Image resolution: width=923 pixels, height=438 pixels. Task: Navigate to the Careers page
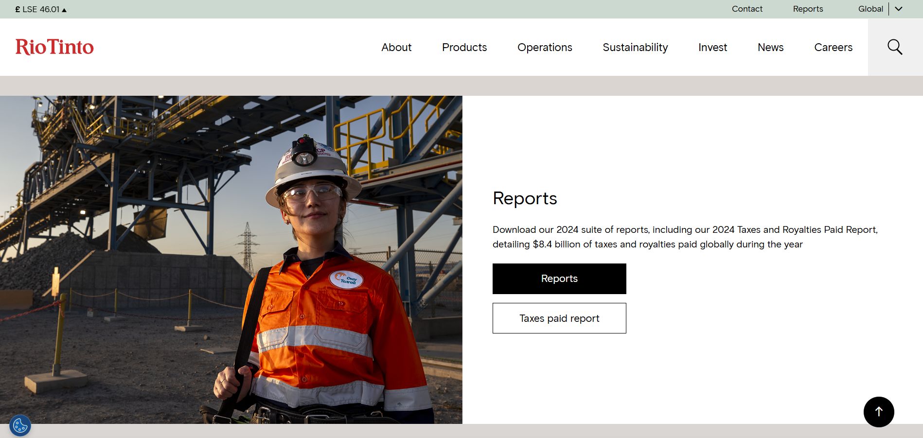point(833,47)
